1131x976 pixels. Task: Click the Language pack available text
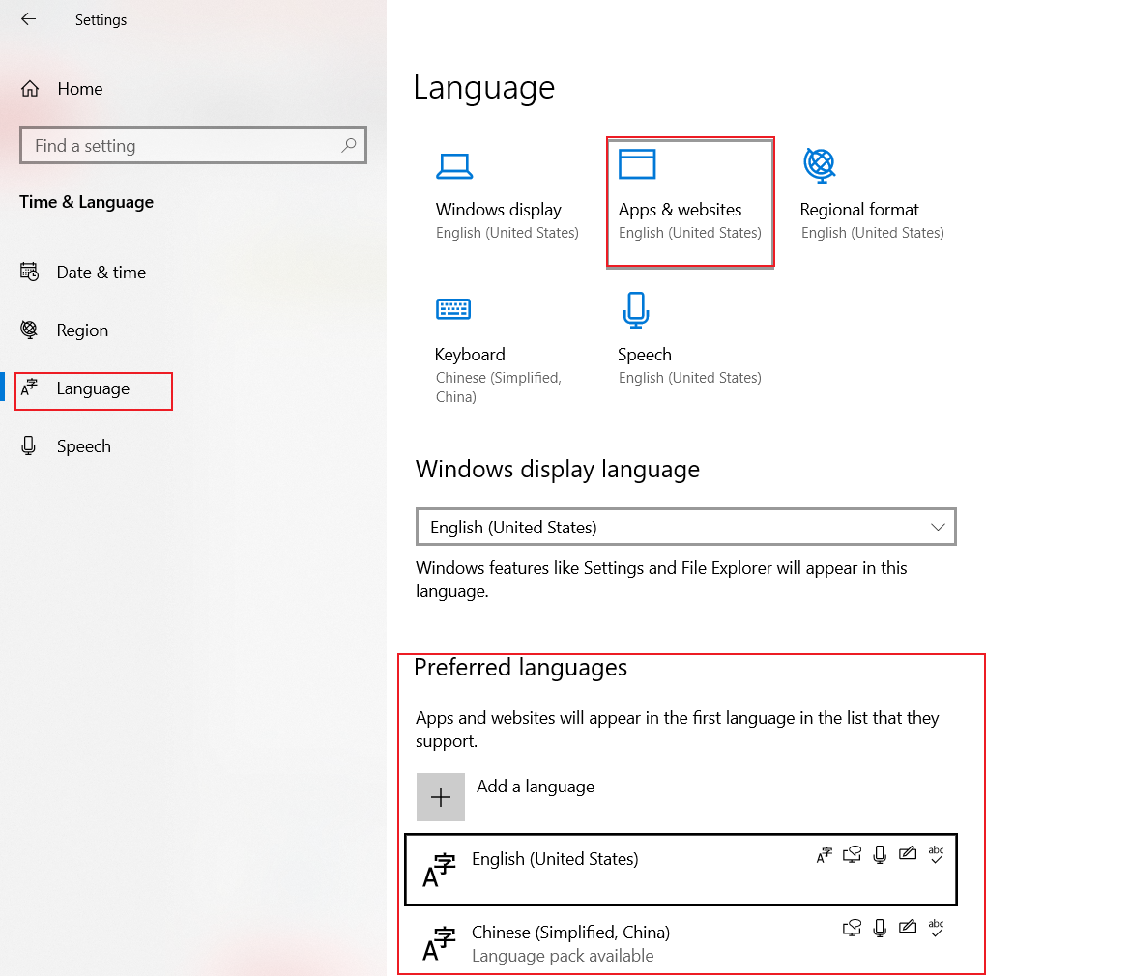tap(563, 956)
